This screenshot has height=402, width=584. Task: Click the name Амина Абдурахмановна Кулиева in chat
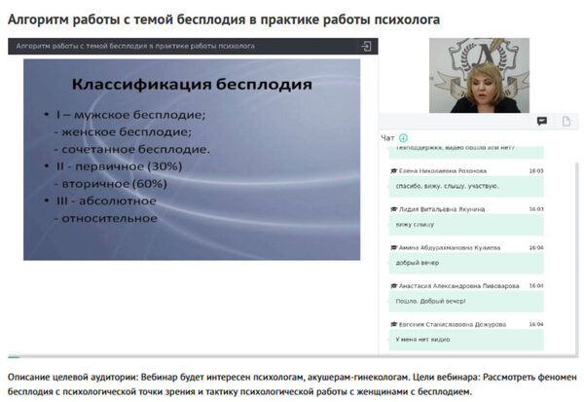[449, 247]
